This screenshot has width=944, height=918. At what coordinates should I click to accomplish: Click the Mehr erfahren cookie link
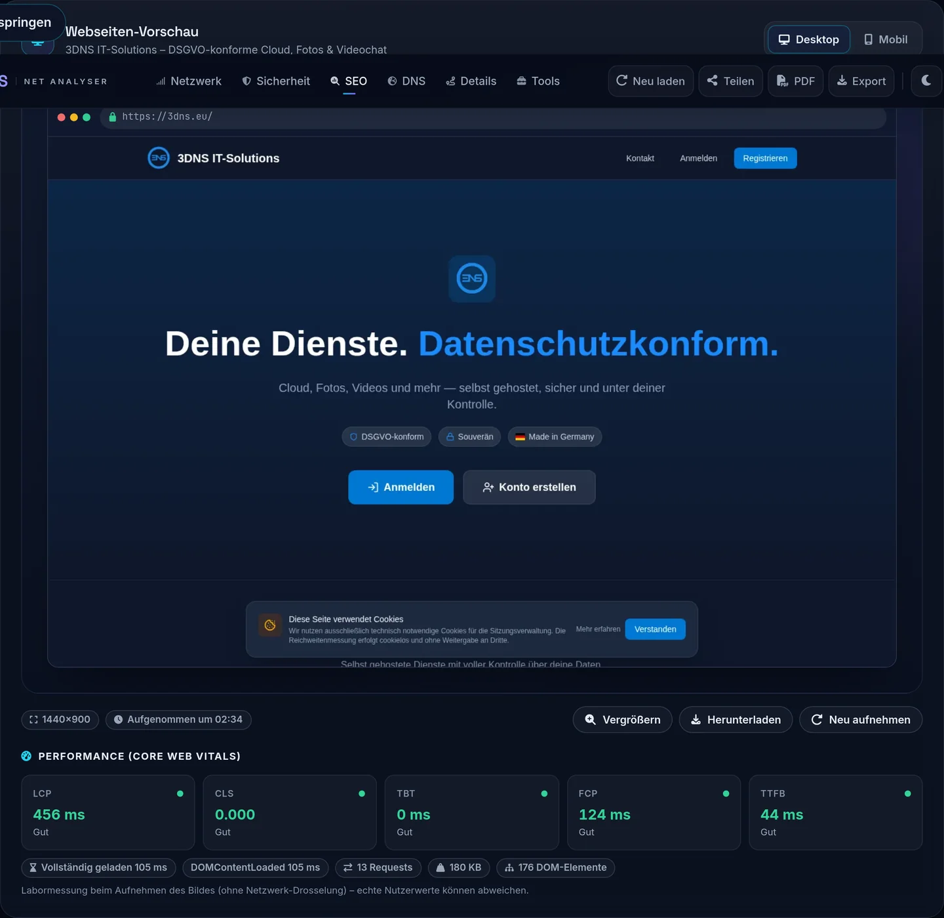598,629
